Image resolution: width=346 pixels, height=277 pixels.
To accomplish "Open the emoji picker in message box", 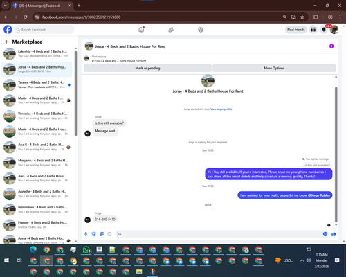I will 325,234.
